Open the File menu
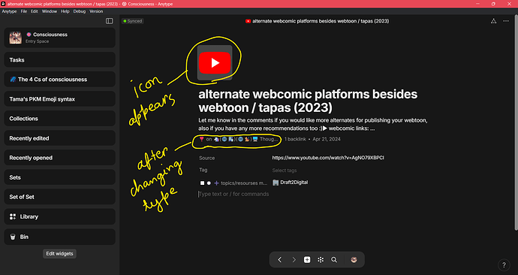Image resolution: width=518 pixels, height=275 pixels. (24, 11)
